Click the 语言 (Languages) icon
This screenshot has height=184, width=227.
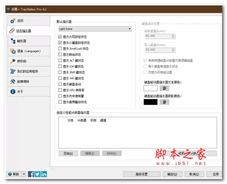pos(13,51)
